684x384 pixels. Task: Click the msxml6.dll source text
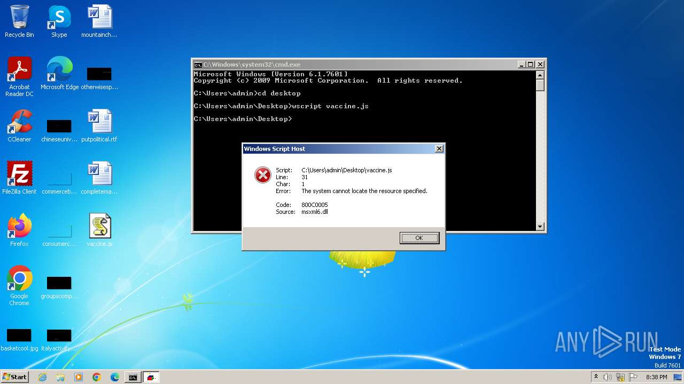tap(315, 212)
